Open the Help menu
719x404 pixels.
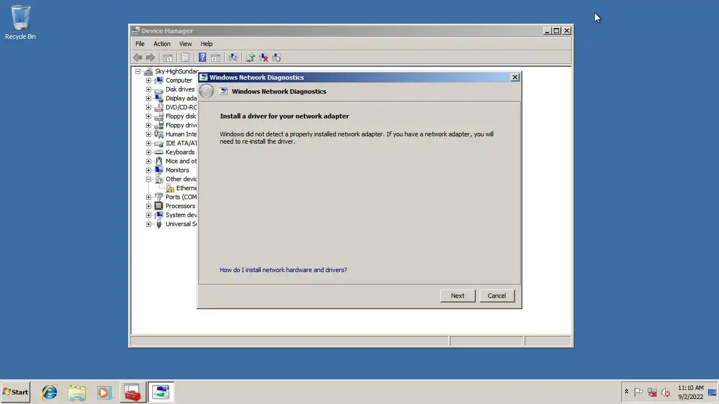point(207,44)
